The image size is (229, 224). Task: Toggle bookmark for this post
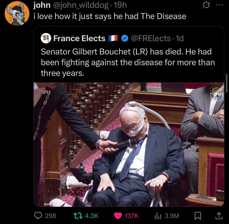197,215
